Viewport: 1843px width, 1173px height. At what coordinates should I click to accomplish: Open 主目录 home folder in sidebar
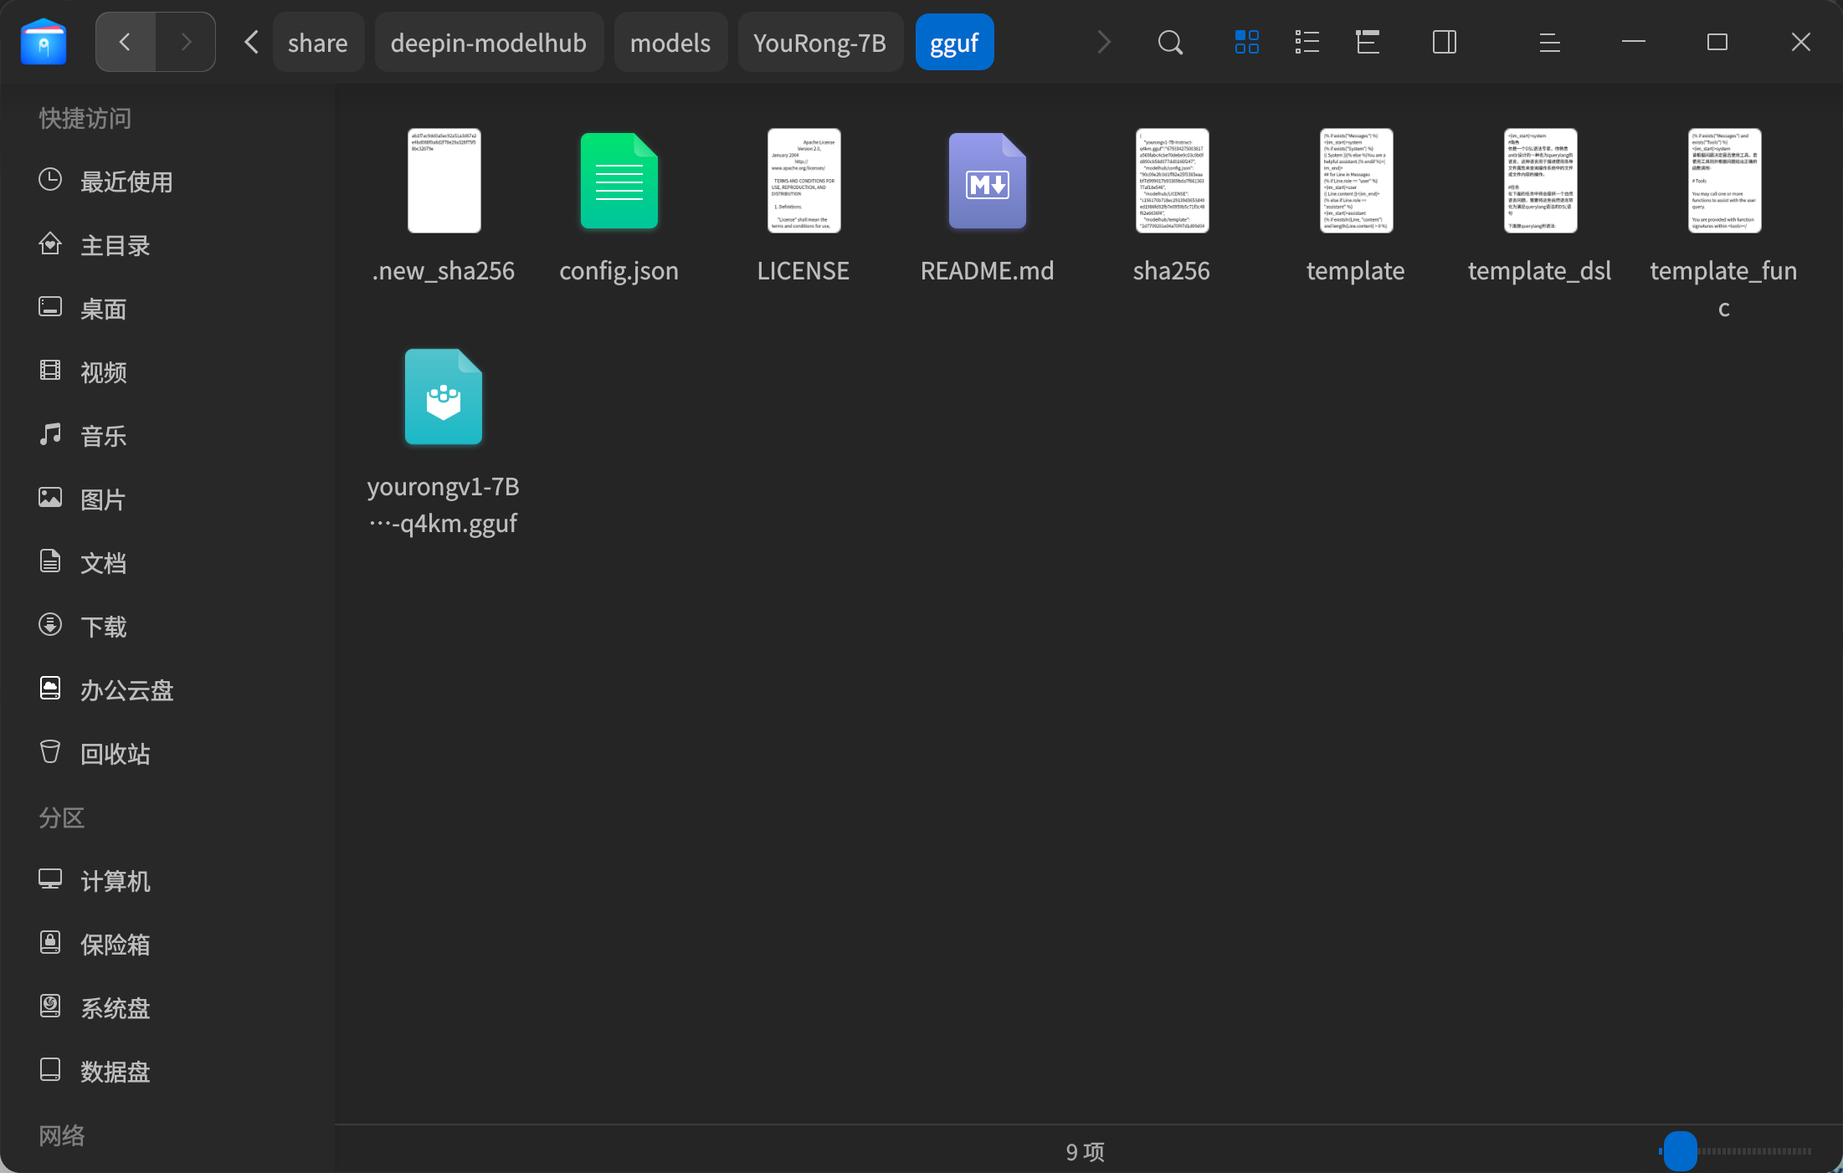(167, 244)
